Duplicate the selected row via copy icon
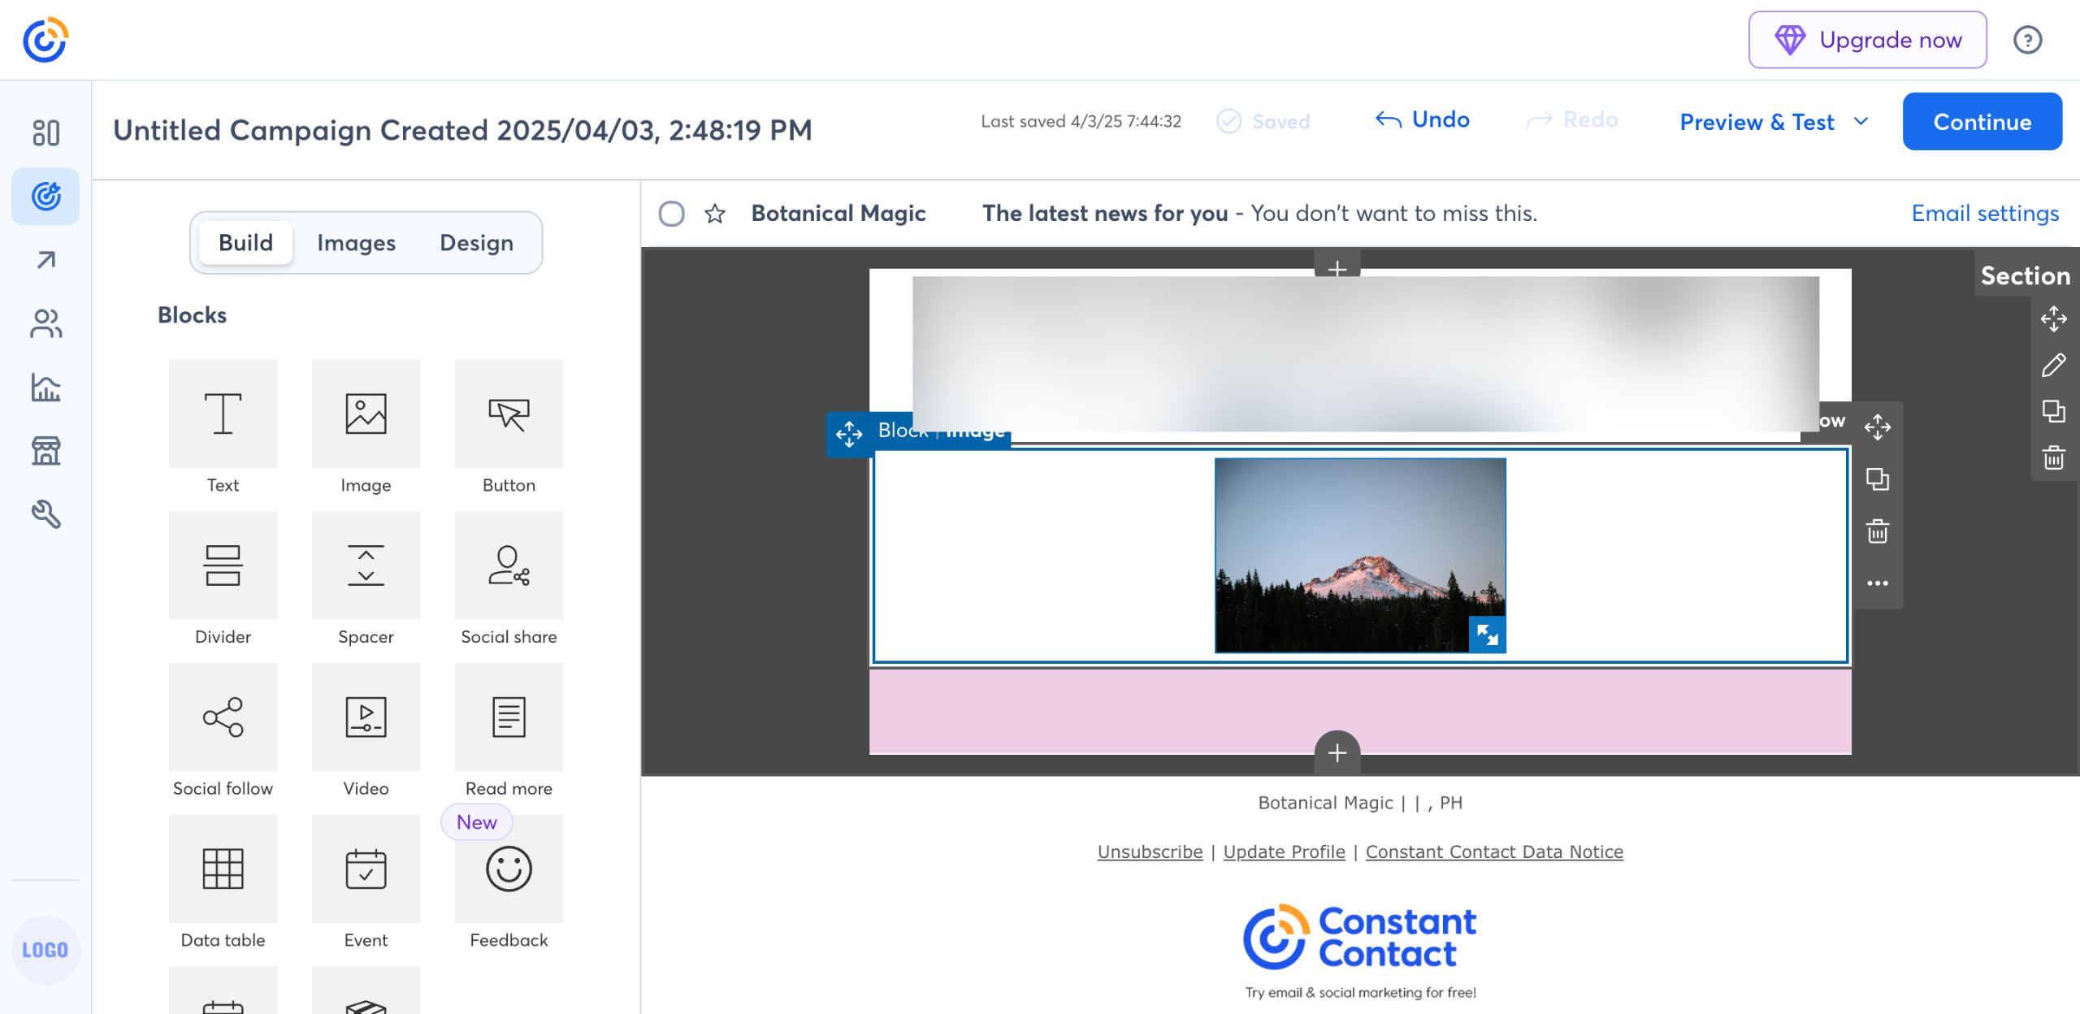2080x1014 pixels. 1877,479
